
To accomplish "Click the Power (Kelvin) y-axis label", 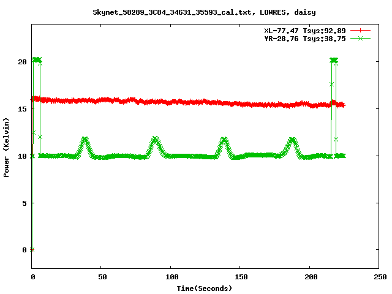I will [6, 148].
